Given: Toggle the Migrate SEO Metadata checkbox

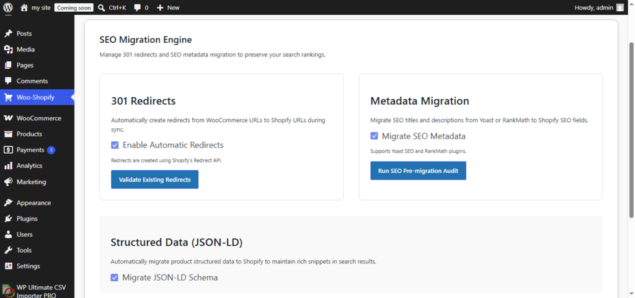Looking at the screenshot, I should click(374, 136).
